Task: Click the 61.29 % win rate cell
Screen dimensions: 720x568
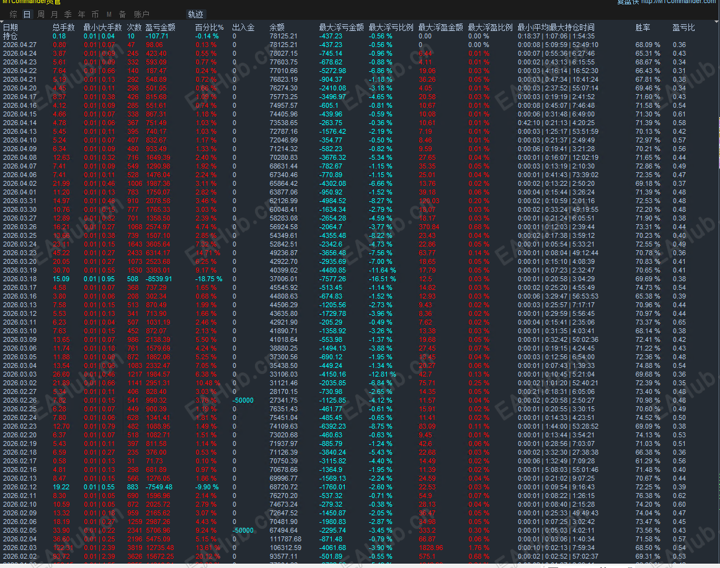Action: [648, 461]
